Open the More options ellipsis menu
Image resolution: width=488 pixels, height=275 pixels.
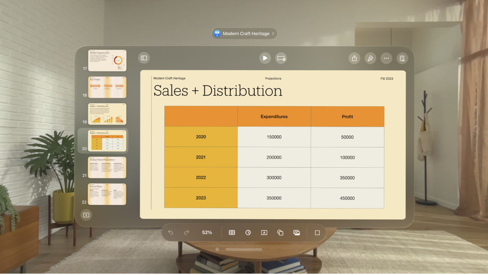pos(386,58)
